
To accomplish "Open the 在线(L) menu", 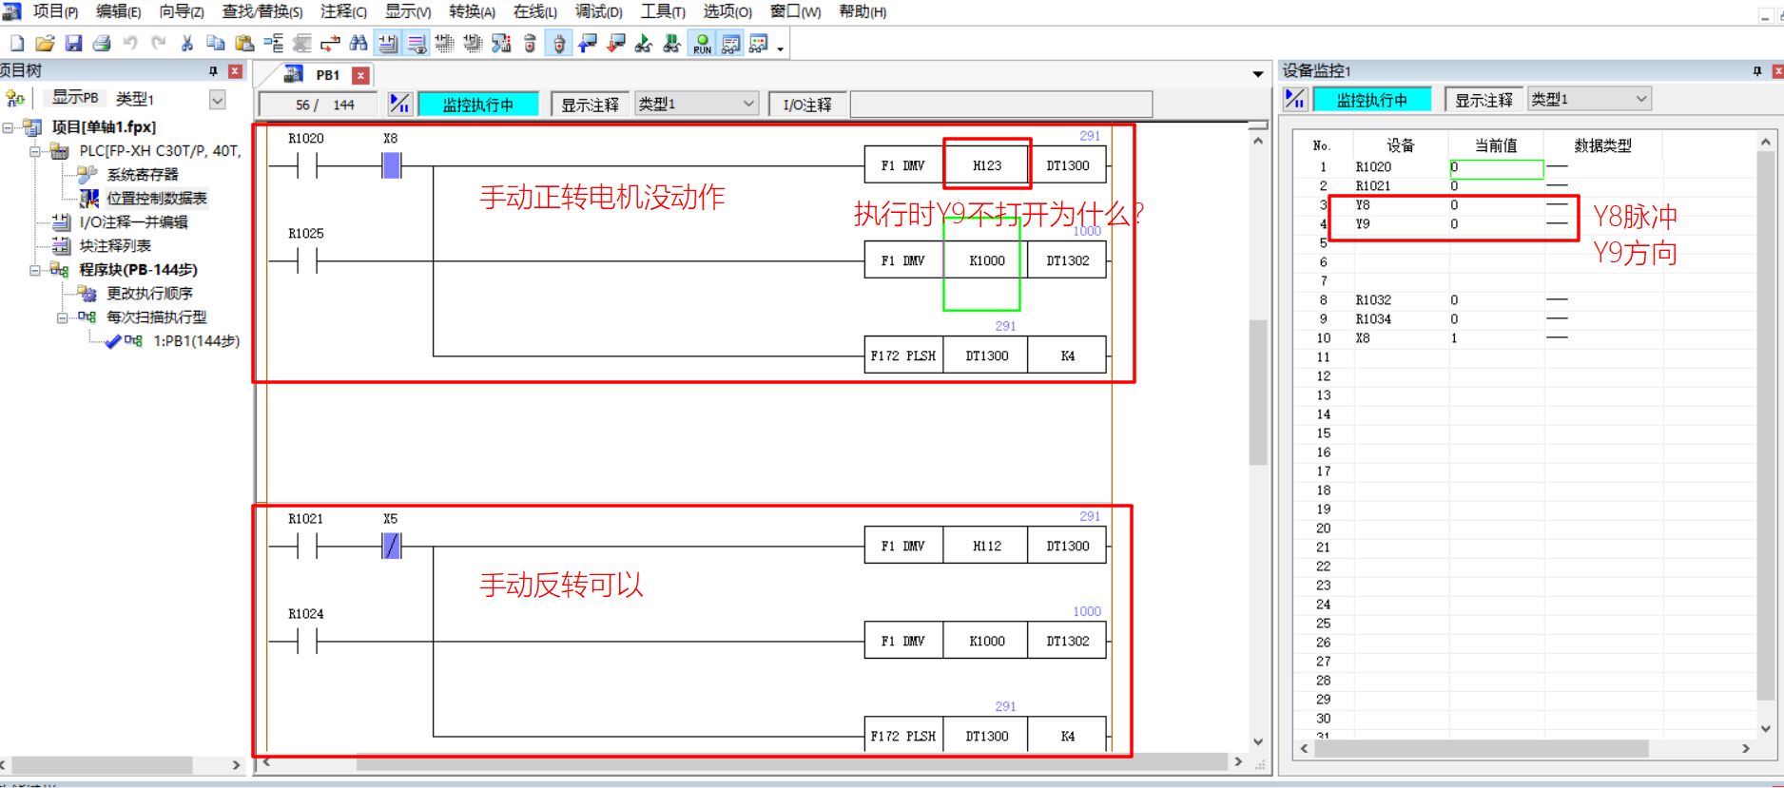I will point(534,11).
